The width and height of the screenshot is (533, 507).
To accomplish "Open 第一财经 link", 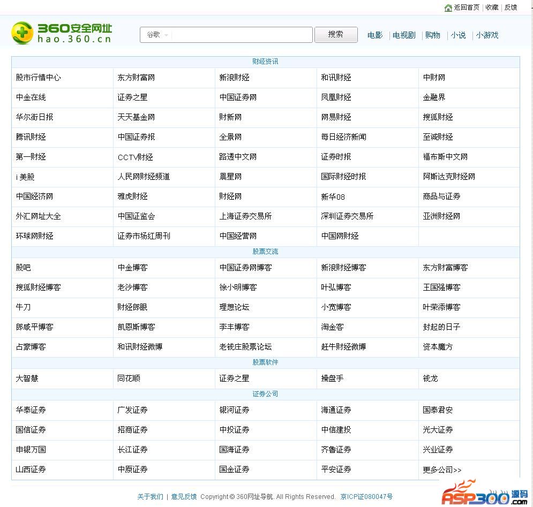I will pyautogui.click(x=31, y=157).
